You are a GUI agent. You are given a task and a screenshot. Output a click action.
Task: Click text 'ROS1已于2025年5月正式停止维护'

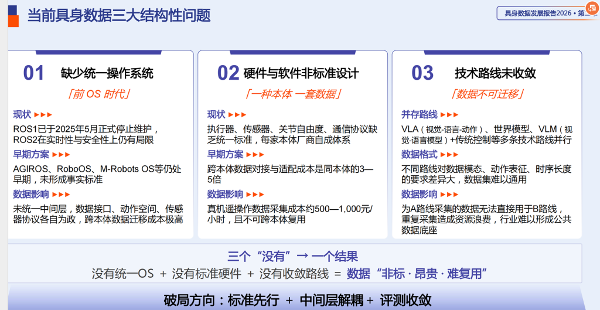(x=83, y=129)
